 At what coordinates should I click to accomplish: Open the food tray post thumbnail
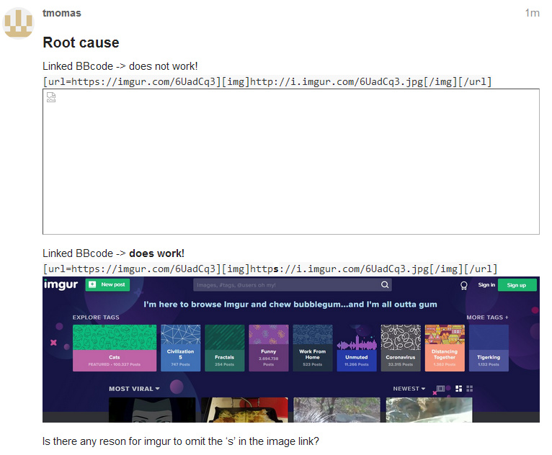(245, 410)
